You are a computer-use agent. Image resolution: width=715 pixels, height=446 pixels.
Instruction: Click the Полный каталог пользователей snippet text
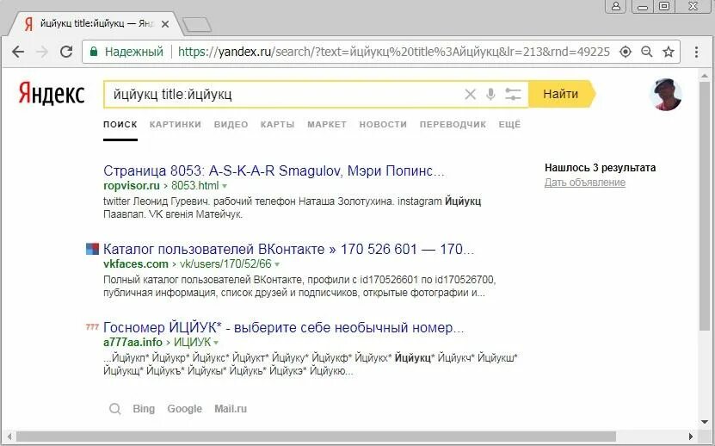pos(299,286)
